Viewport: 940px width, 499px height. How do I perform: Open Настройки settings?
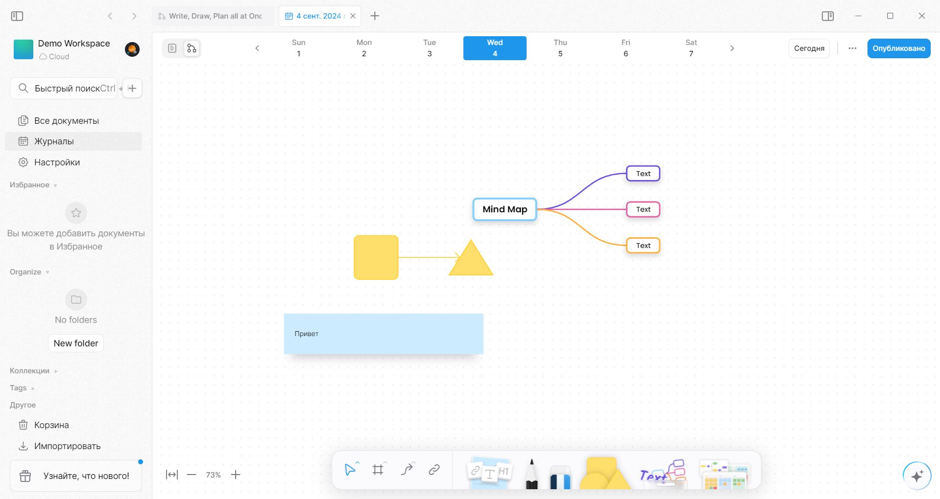[x=73, y=162]
